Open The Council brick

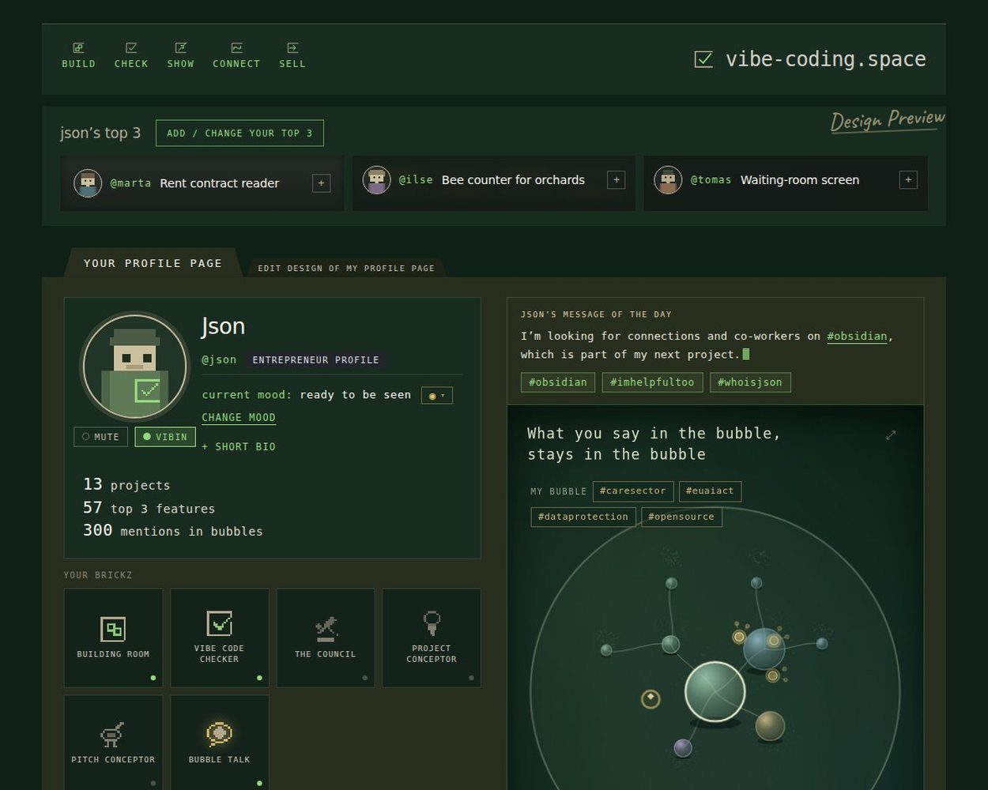coord(326,638)
